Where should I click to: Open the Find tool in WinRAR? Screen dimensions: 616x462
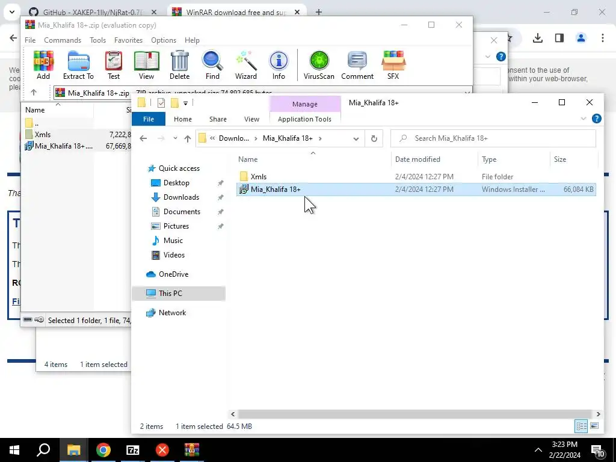pyautogui.click(x=212, y=65)
